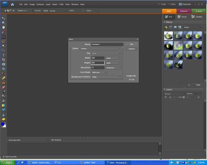207x165 pixels.
Task: Select the Eyedropper tool
Action: [x=4, y=32]
